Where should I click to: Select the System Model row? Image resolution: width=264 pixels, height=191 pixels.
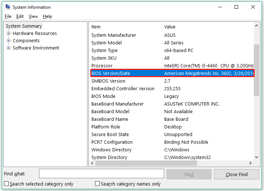tap(172, 43)
